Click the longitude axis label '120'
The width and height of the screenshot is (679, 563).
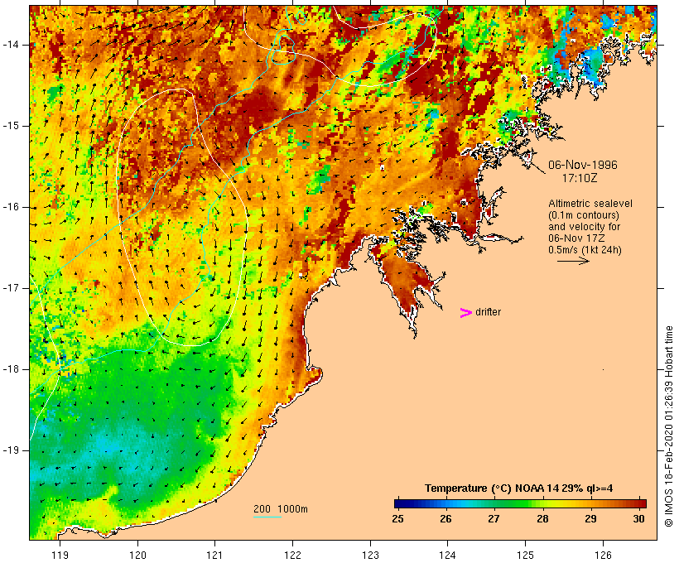pyautogui.click(x=137, y=555)
